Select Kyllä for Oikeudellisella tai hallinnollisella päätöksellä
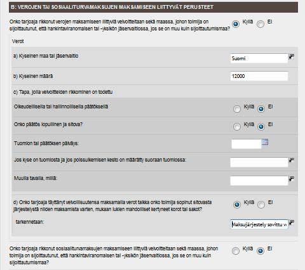This screenshot has width=305, height=270. [237, 109]
